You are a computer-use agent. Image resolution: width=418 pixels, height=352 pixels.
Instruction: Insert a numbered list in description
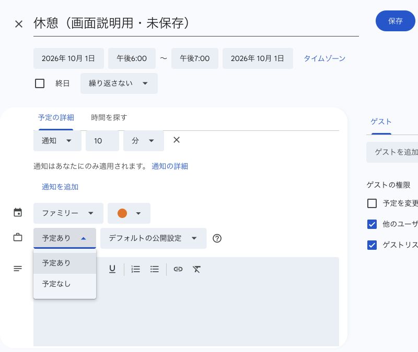click(135, 269)
